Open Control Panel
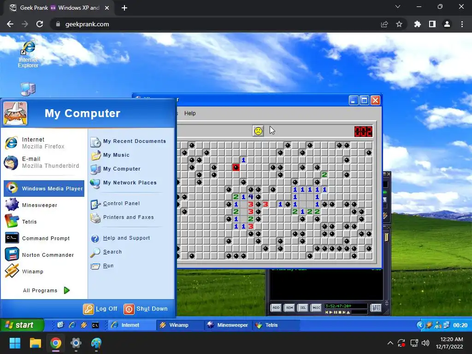 click(x=115, y=203)
